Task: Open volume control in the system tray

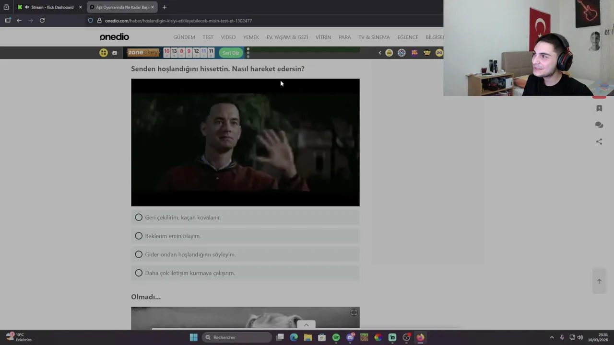Action: 580,337
